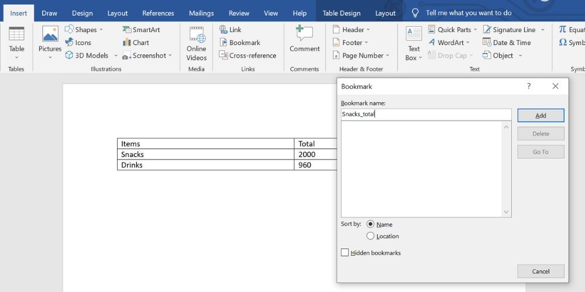Viewport: 585px width, 292px height.
Task: Open the Bookmark command in the ribbon
Action: (x=240, y=43)
